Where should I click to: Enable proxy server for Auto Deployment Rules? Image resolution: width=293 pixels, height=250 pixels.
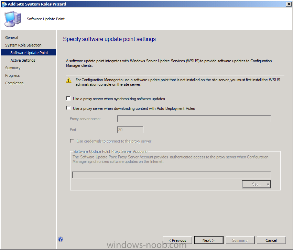click(x=68, y=108)
